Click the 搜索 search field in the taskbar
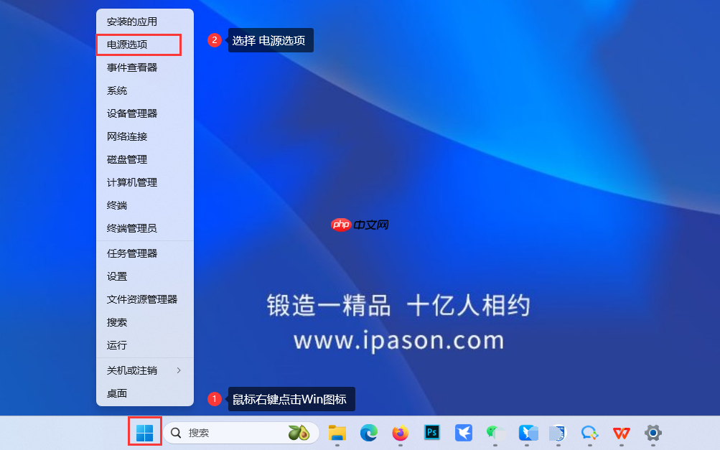This screenshot has width=720, height=450. click(215, 433)
